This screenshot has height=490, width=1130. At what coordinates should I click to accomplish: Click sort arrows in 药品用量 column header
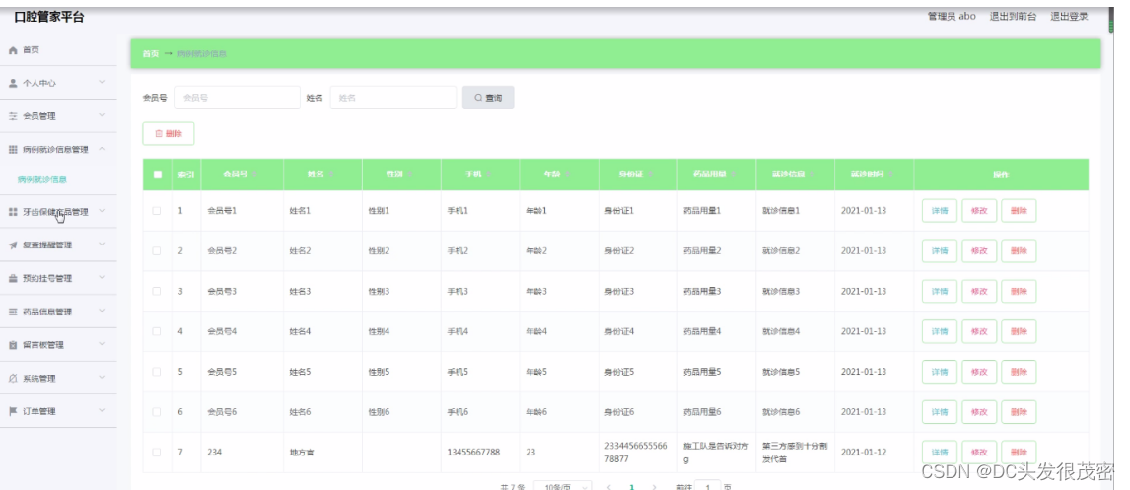733,175
